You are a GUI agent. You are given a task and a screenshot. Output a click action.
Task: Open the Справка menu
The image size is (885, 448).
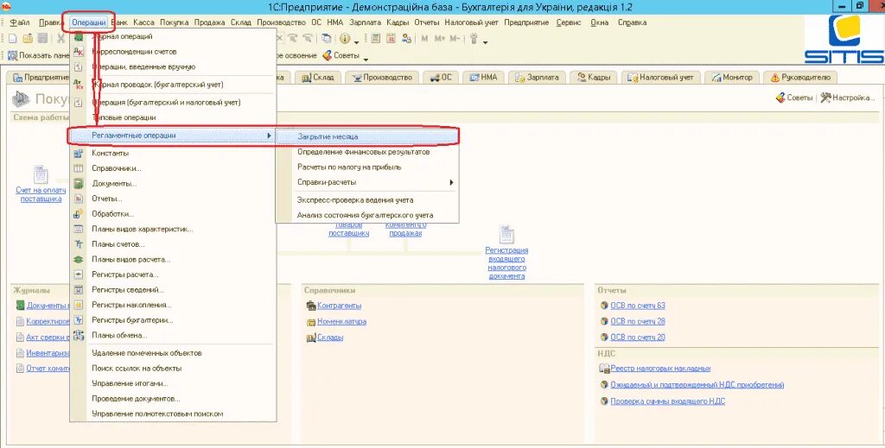tap(632, 22)
